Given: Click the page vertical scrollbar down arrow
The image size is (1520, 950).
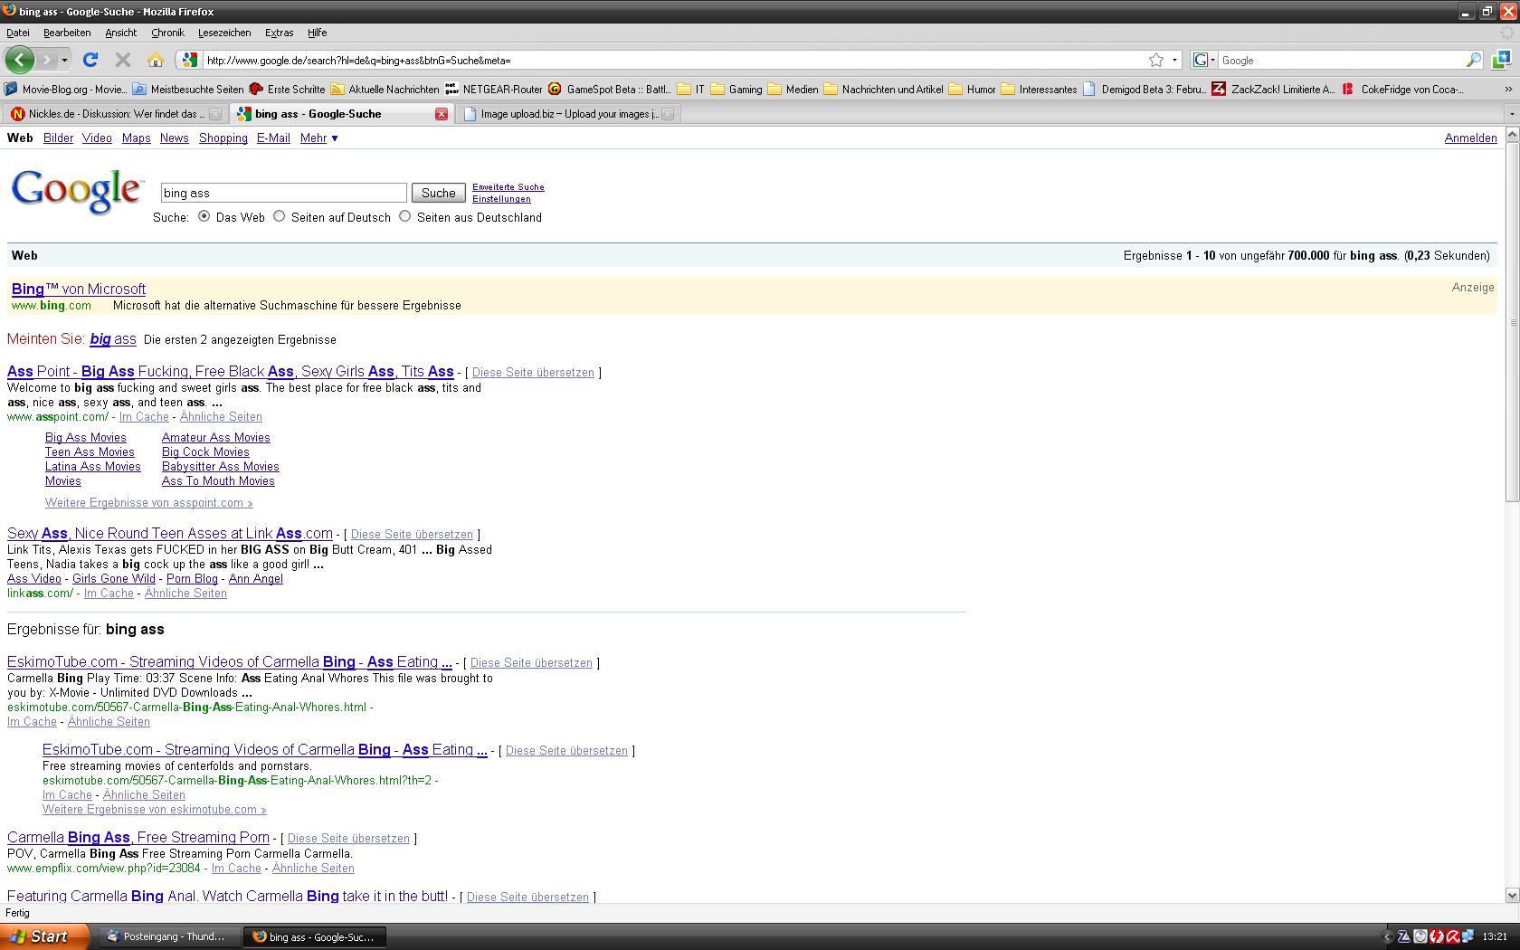Looking at the screenshot, I should pos(1512,895).
